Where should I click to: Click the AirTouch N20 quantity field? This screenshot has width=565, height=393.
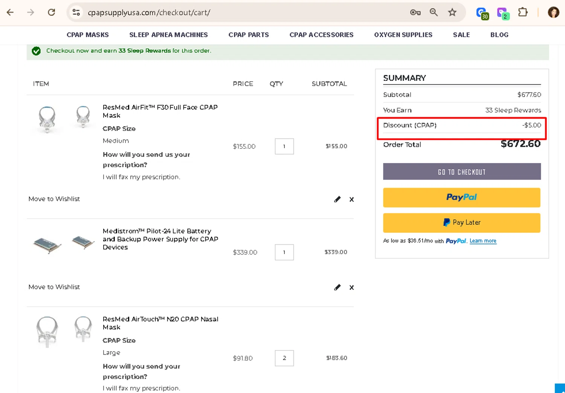[284, 358]
